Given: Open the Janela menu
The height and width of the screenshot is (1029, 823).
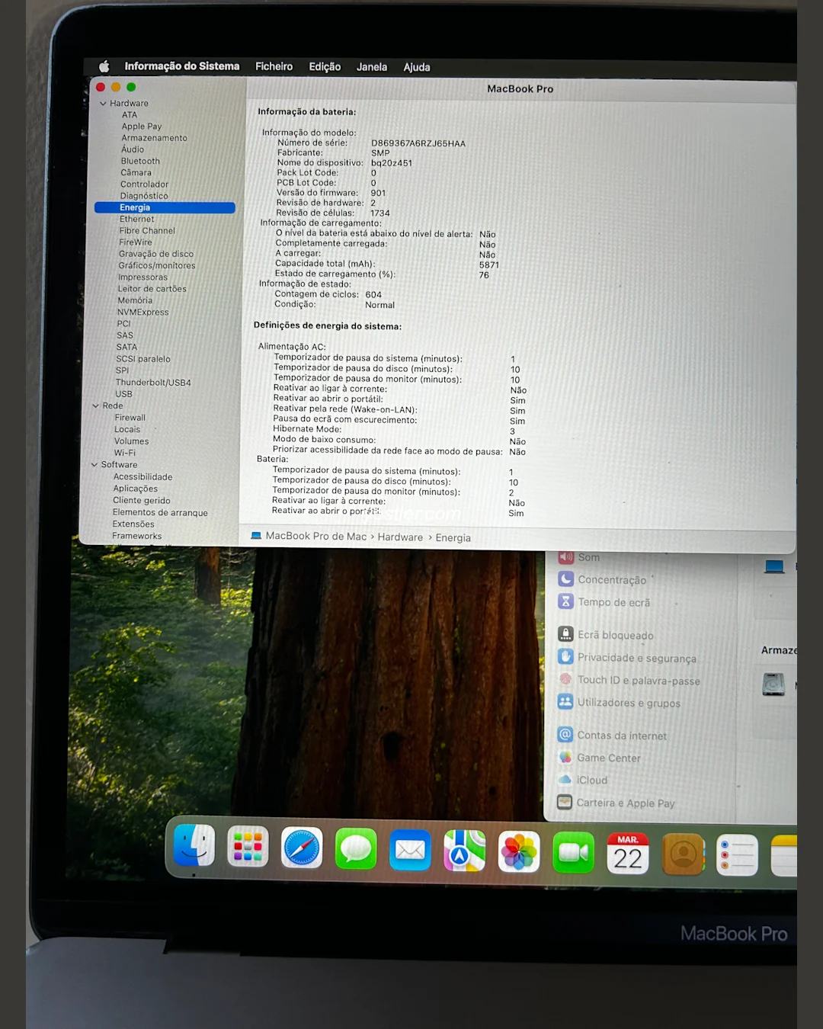Looking at the screenshot, I should tap(372, 67).
